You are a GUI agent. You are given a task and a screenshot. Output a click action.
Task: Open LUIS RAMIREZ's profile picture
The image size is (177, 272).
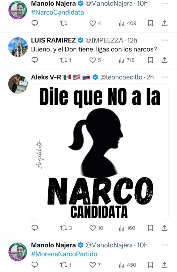click(x=18, y=47)
